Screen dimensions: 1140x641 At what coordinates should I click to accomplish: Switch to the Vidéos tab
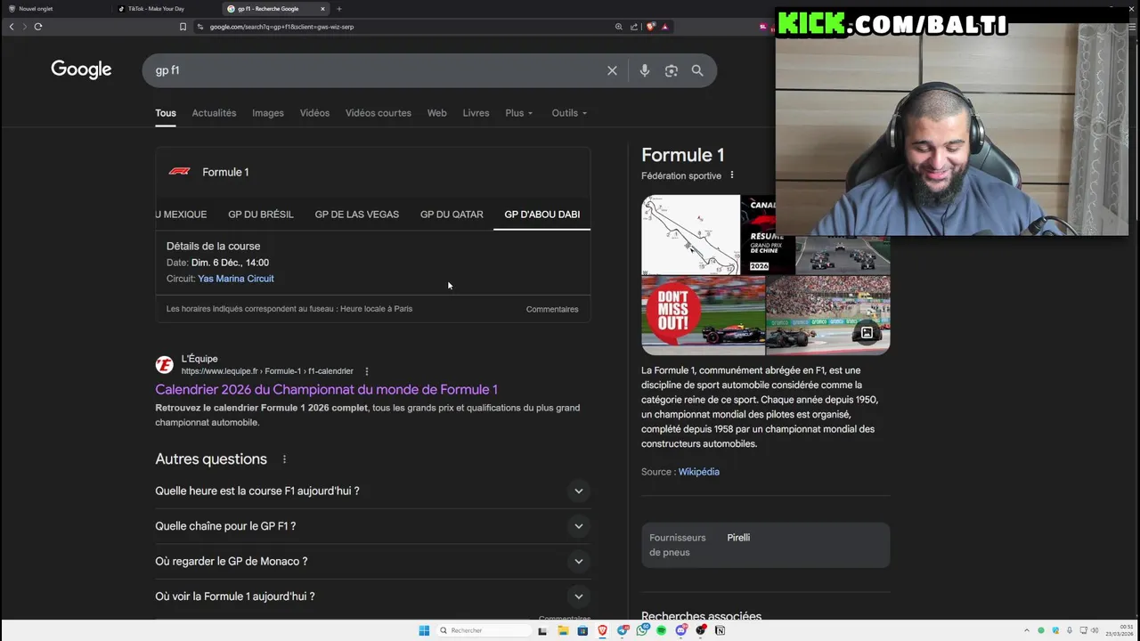click(x=314, y=113)
